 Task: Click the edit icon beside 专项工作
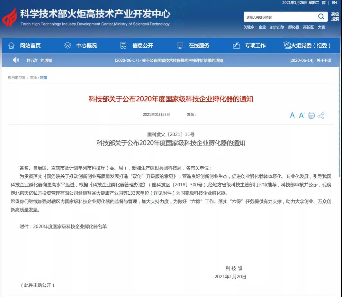pyautogui.click(x=237, y=45)
